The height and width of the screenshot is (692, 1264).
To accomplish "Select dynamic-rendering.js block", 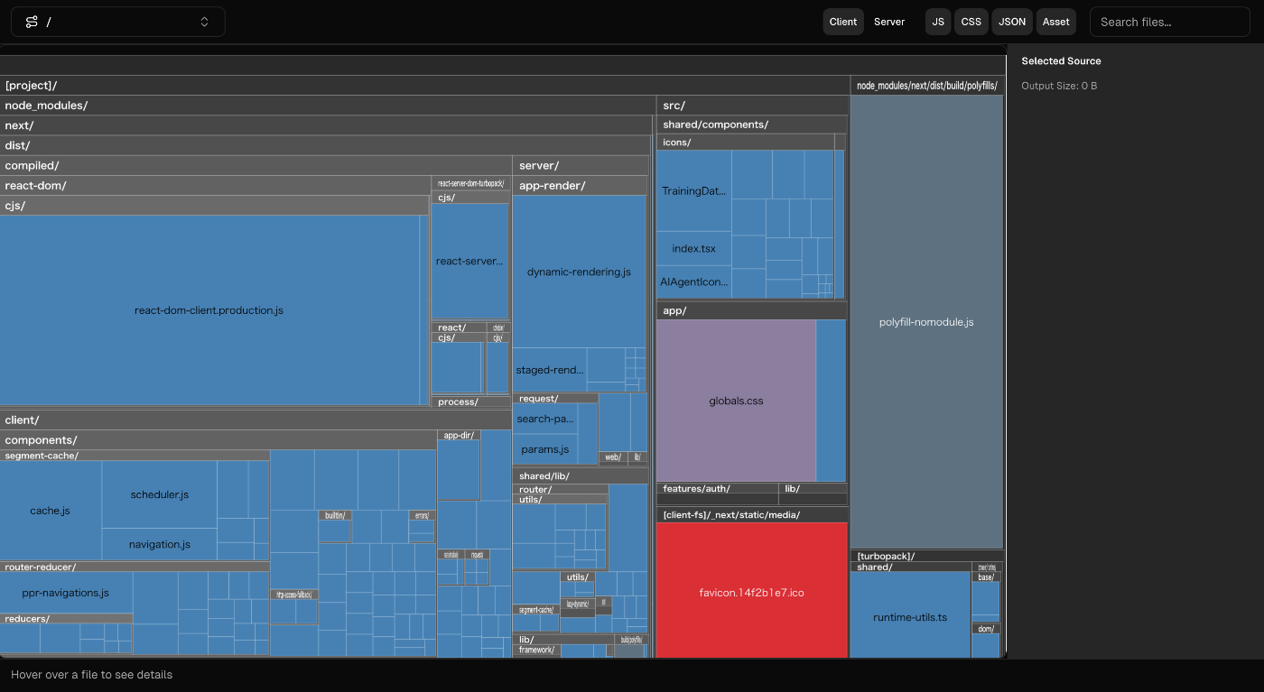I will [579, 272].
